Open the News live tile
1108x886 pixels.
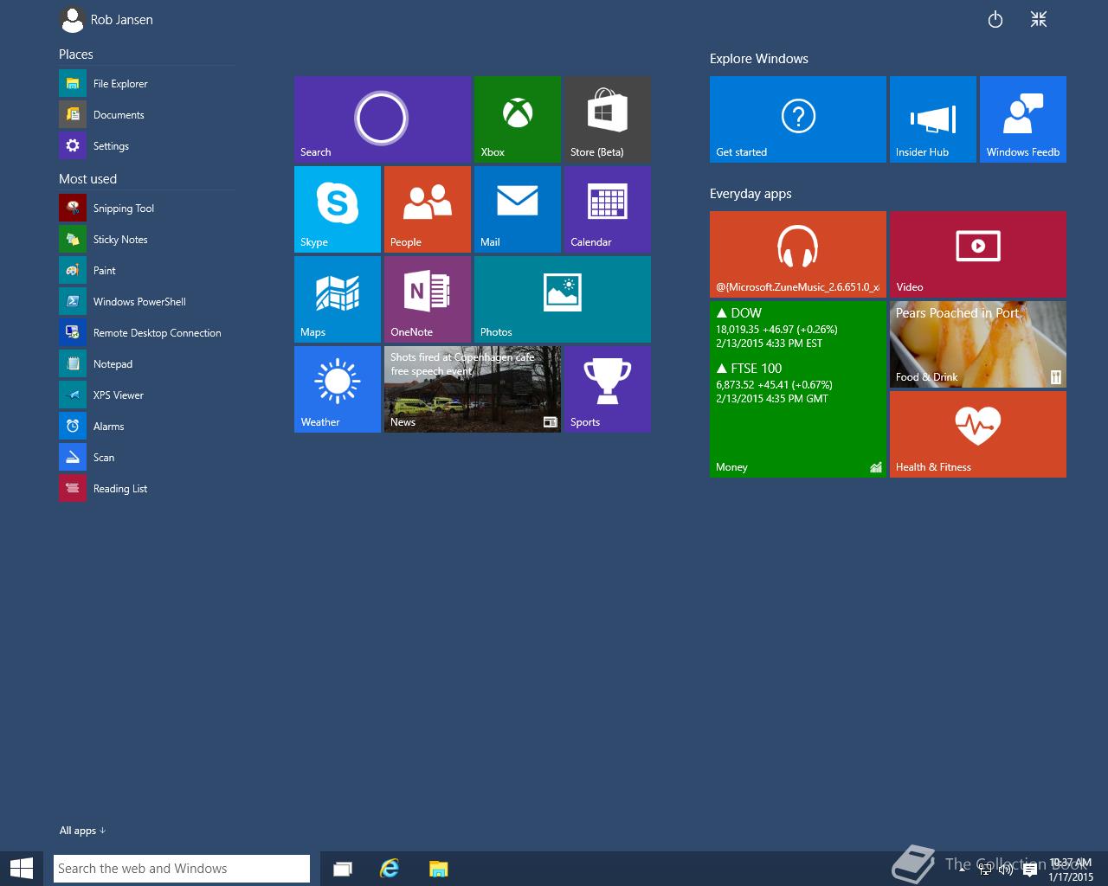click(x=473, y=389)
